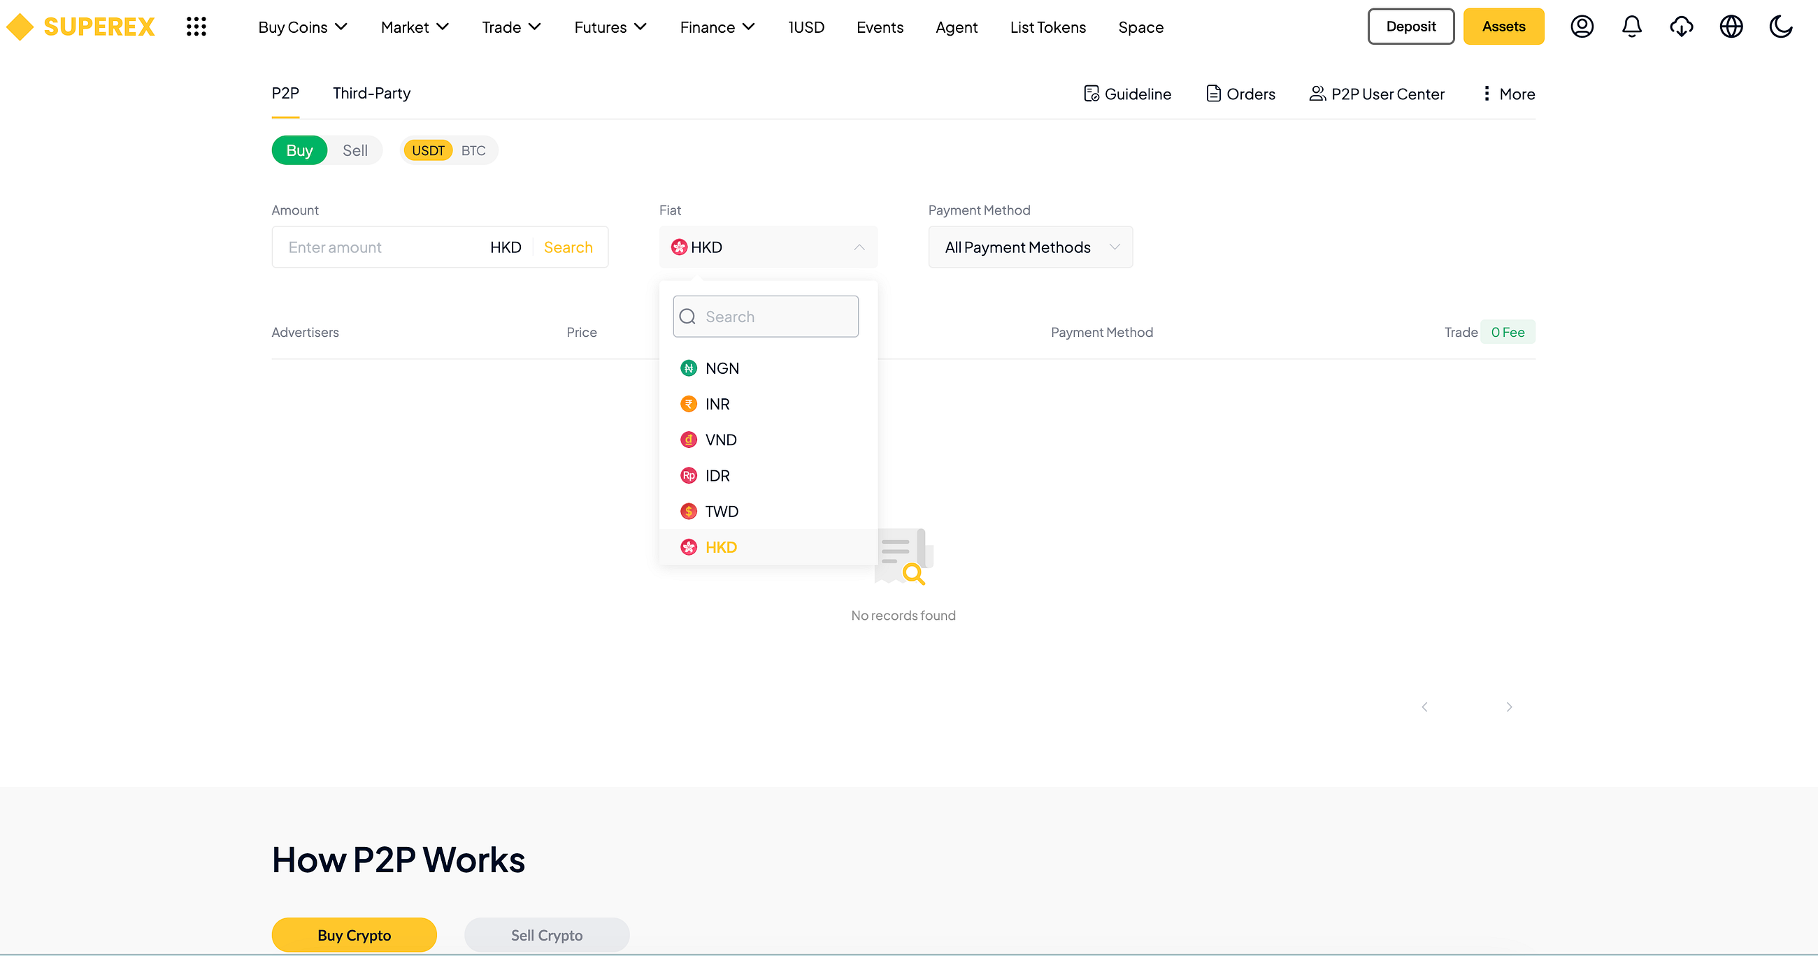Switch to the P2P tab
The image size is (1818, 956).
[x=285, y=93]
